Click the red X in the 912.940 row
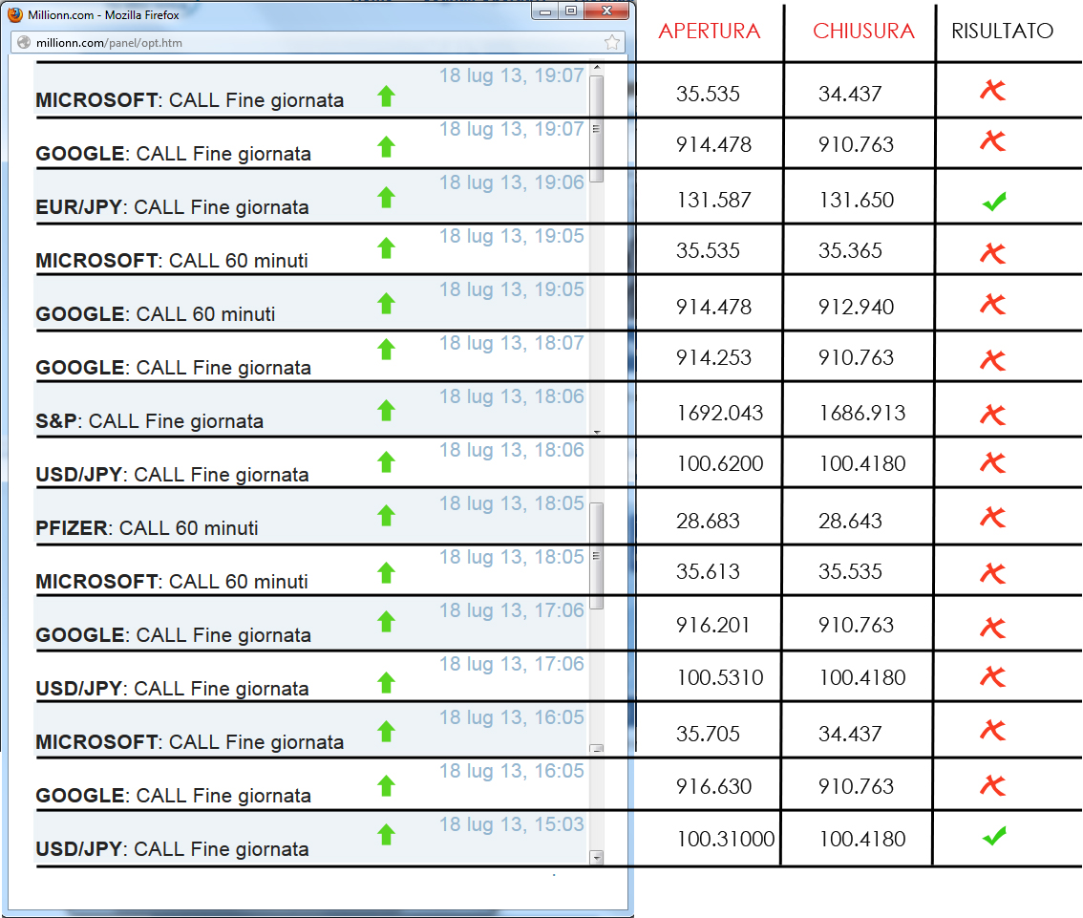Screen dimensions: 1083x918 click(x=992, y=303)
